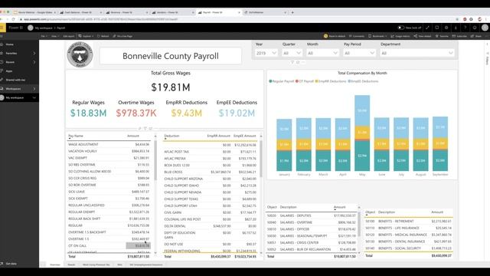Viewport: 490px width, 276px height.
Task: Open a new browser tab
Action: 292,12
